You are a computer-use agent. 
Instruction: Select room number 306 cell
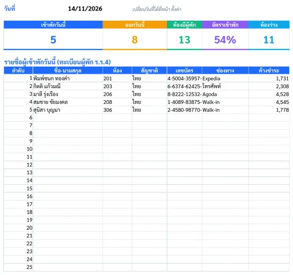coord(117,110)
